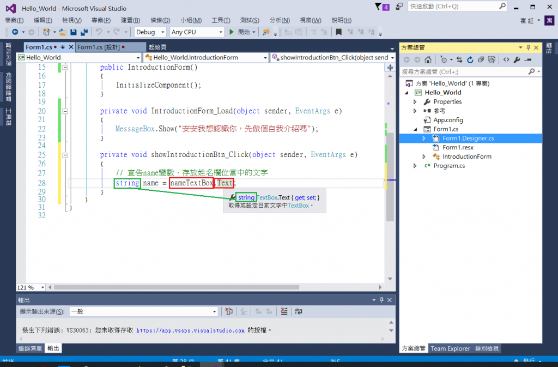Click the Undo arrow icon
Viewport: 558px width, 367px height.
tap(99, 32)
